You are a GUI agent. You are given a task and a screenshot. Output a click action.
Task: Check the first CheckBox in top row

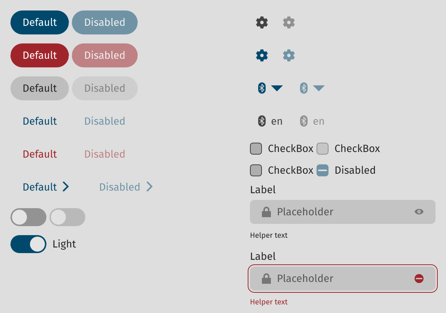click(256, 149)
